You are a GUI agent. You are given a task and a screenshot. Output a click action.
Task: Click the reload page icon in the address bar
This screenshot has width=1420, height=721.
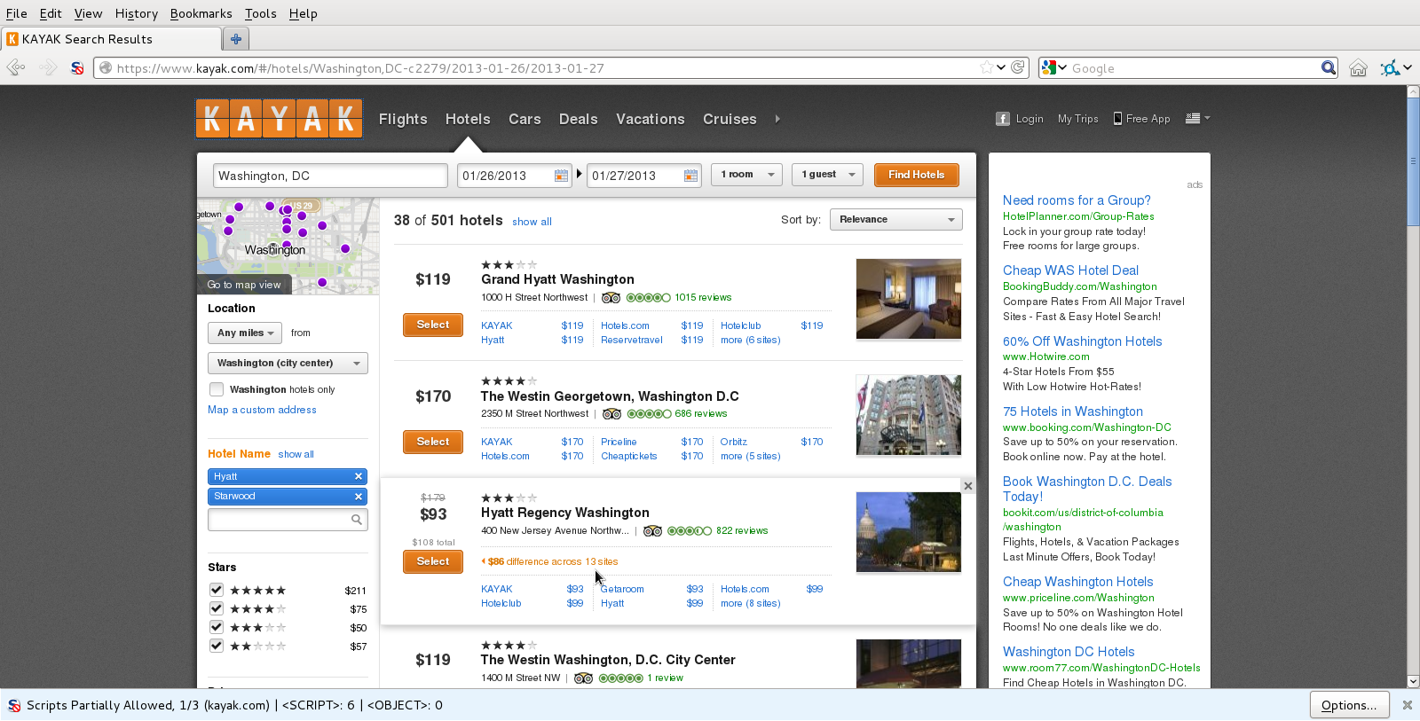click(x=1018, y=67)
